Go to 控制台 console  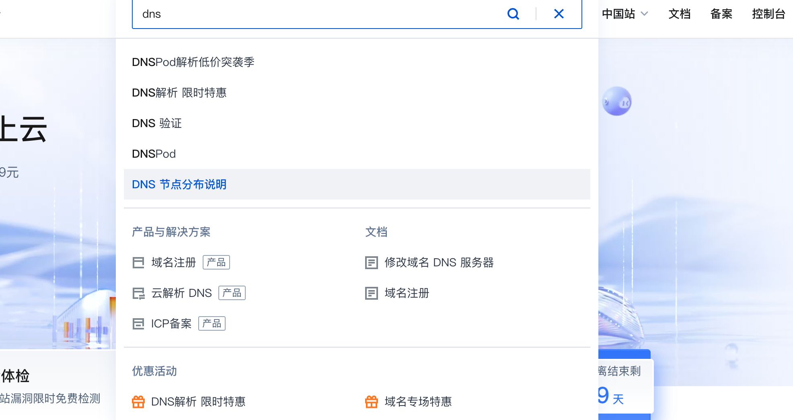[768, 14]
